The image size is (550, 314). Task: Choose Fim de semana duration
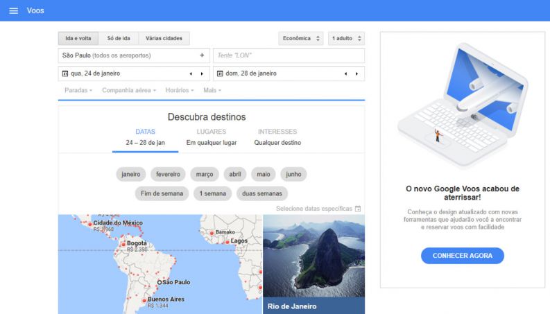coord(162,193)
